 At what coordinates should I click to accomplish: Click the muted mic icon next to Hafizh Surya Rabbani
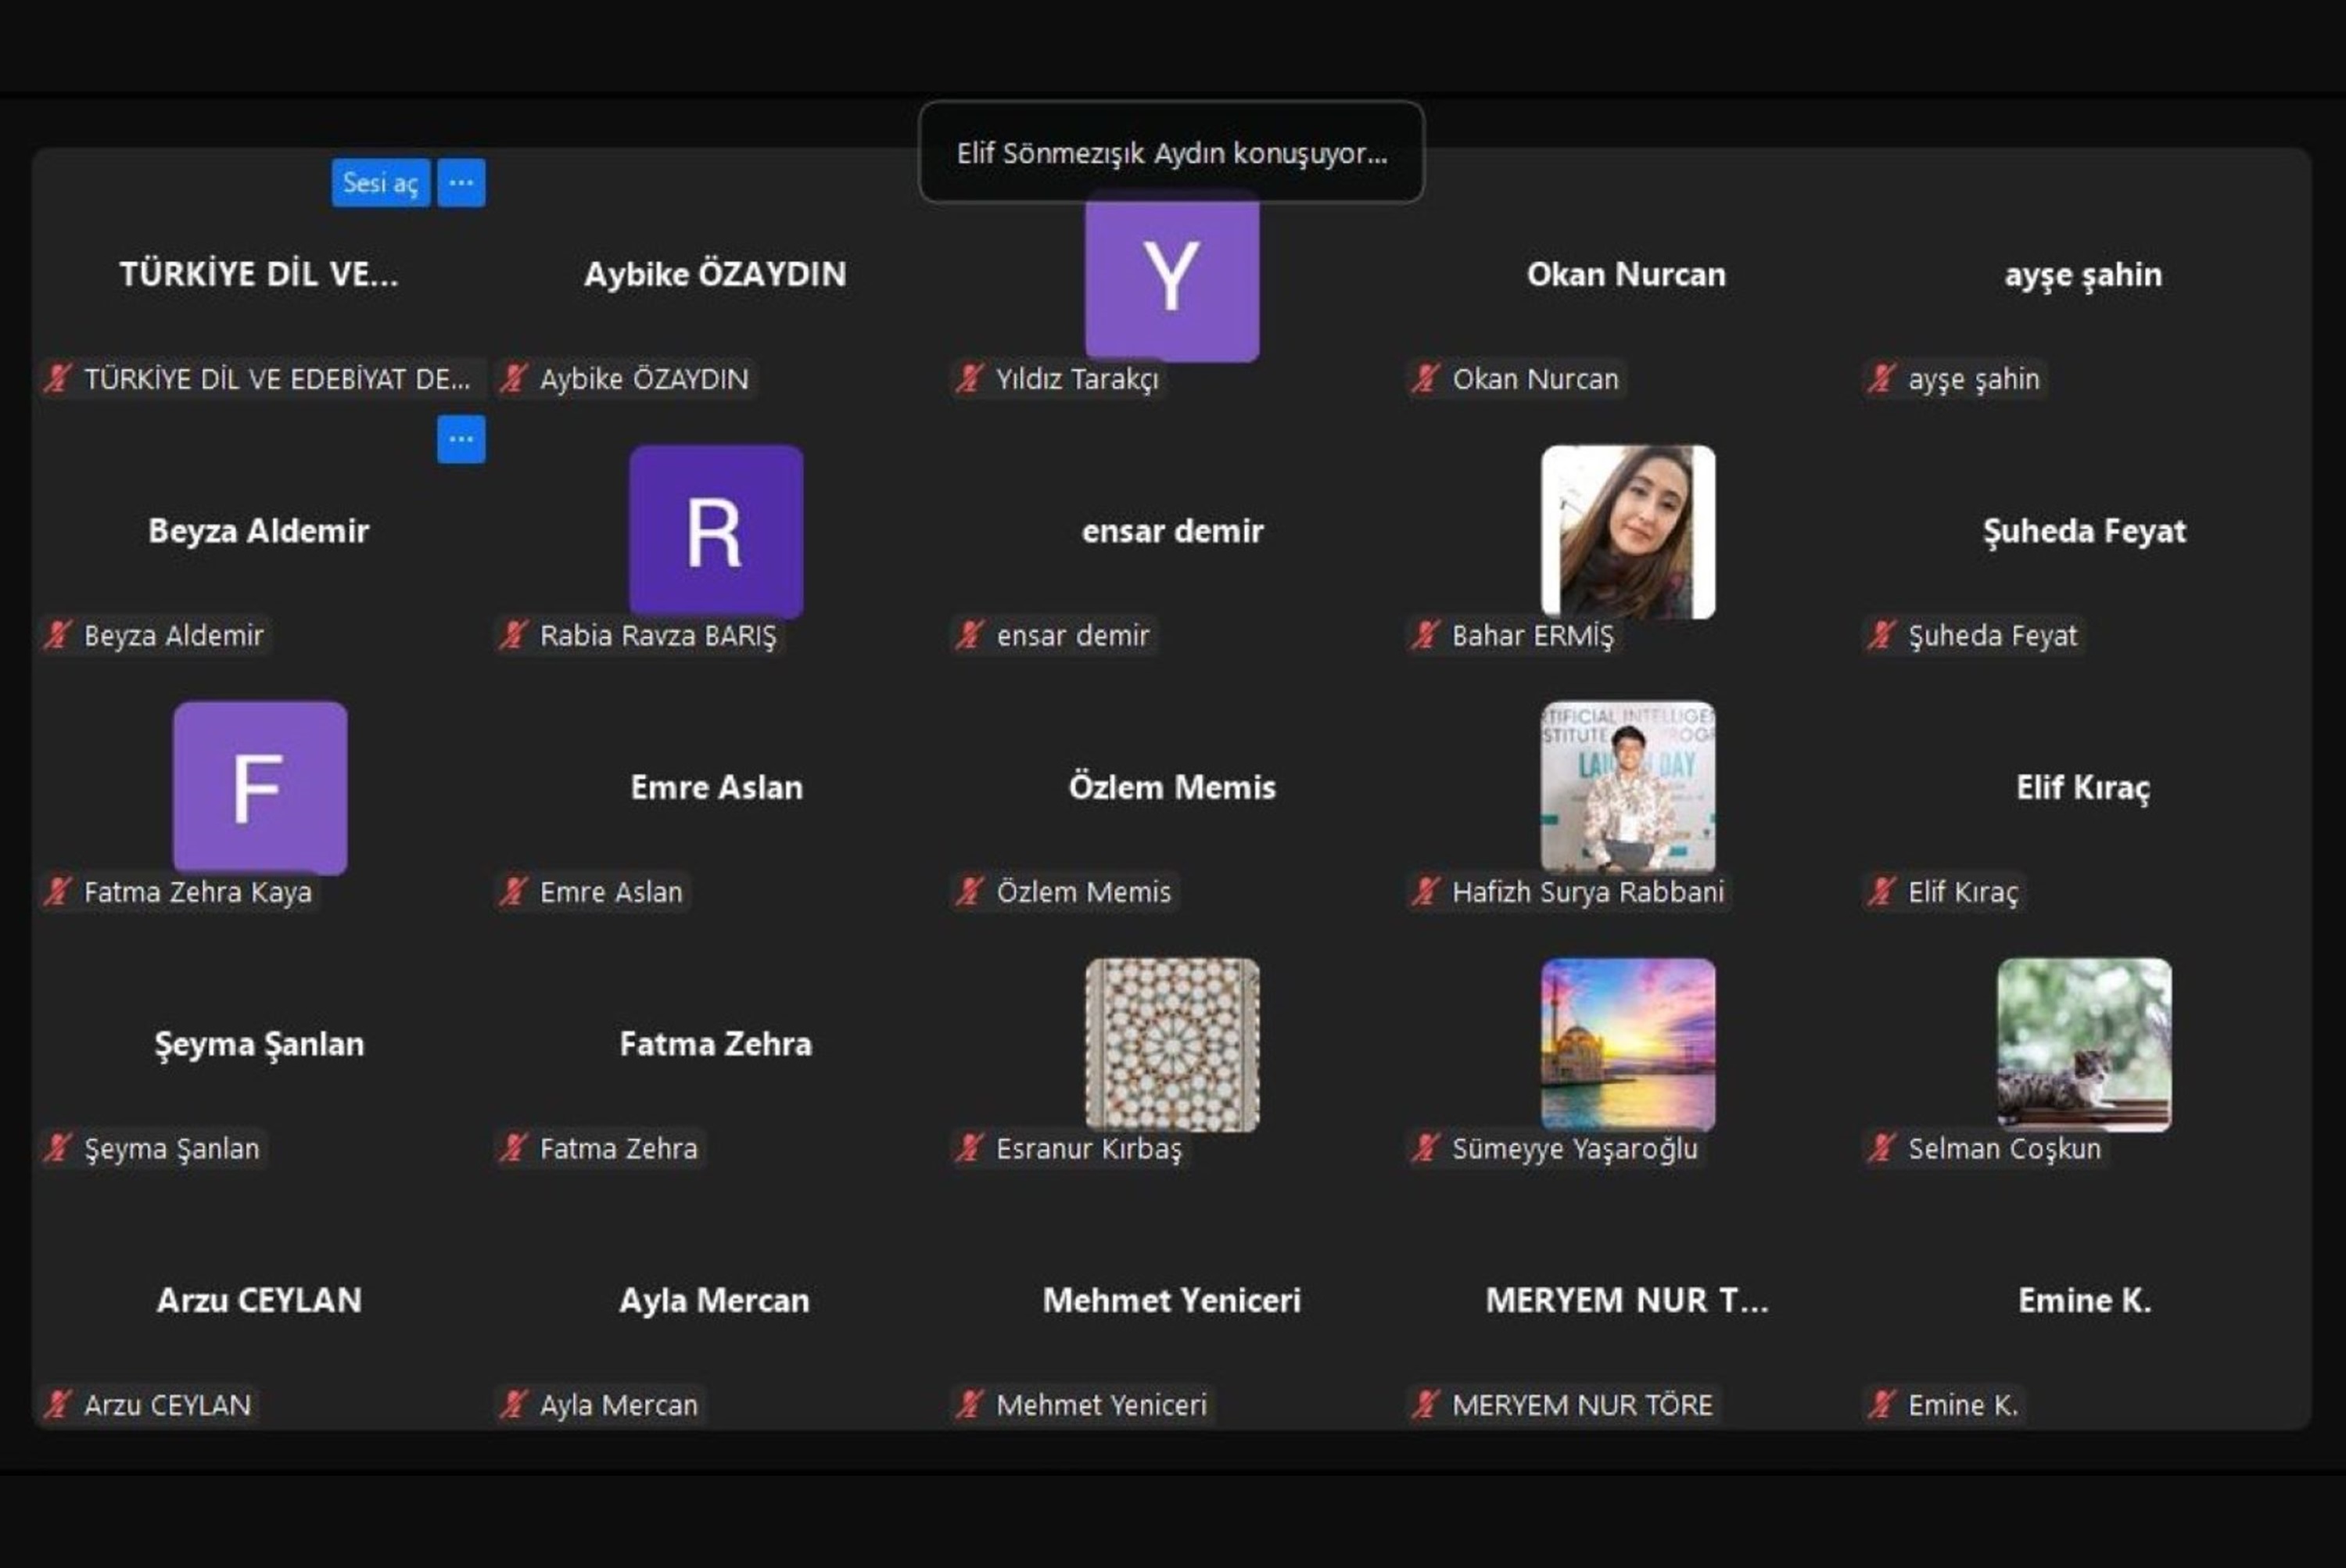(x=1426, y=891)
